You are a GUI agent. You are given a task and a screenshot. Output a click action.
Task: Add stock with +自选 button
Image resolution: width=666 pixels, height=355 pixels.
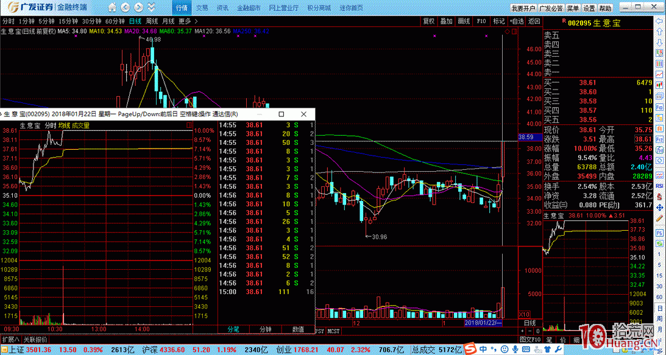click(517, 21)
